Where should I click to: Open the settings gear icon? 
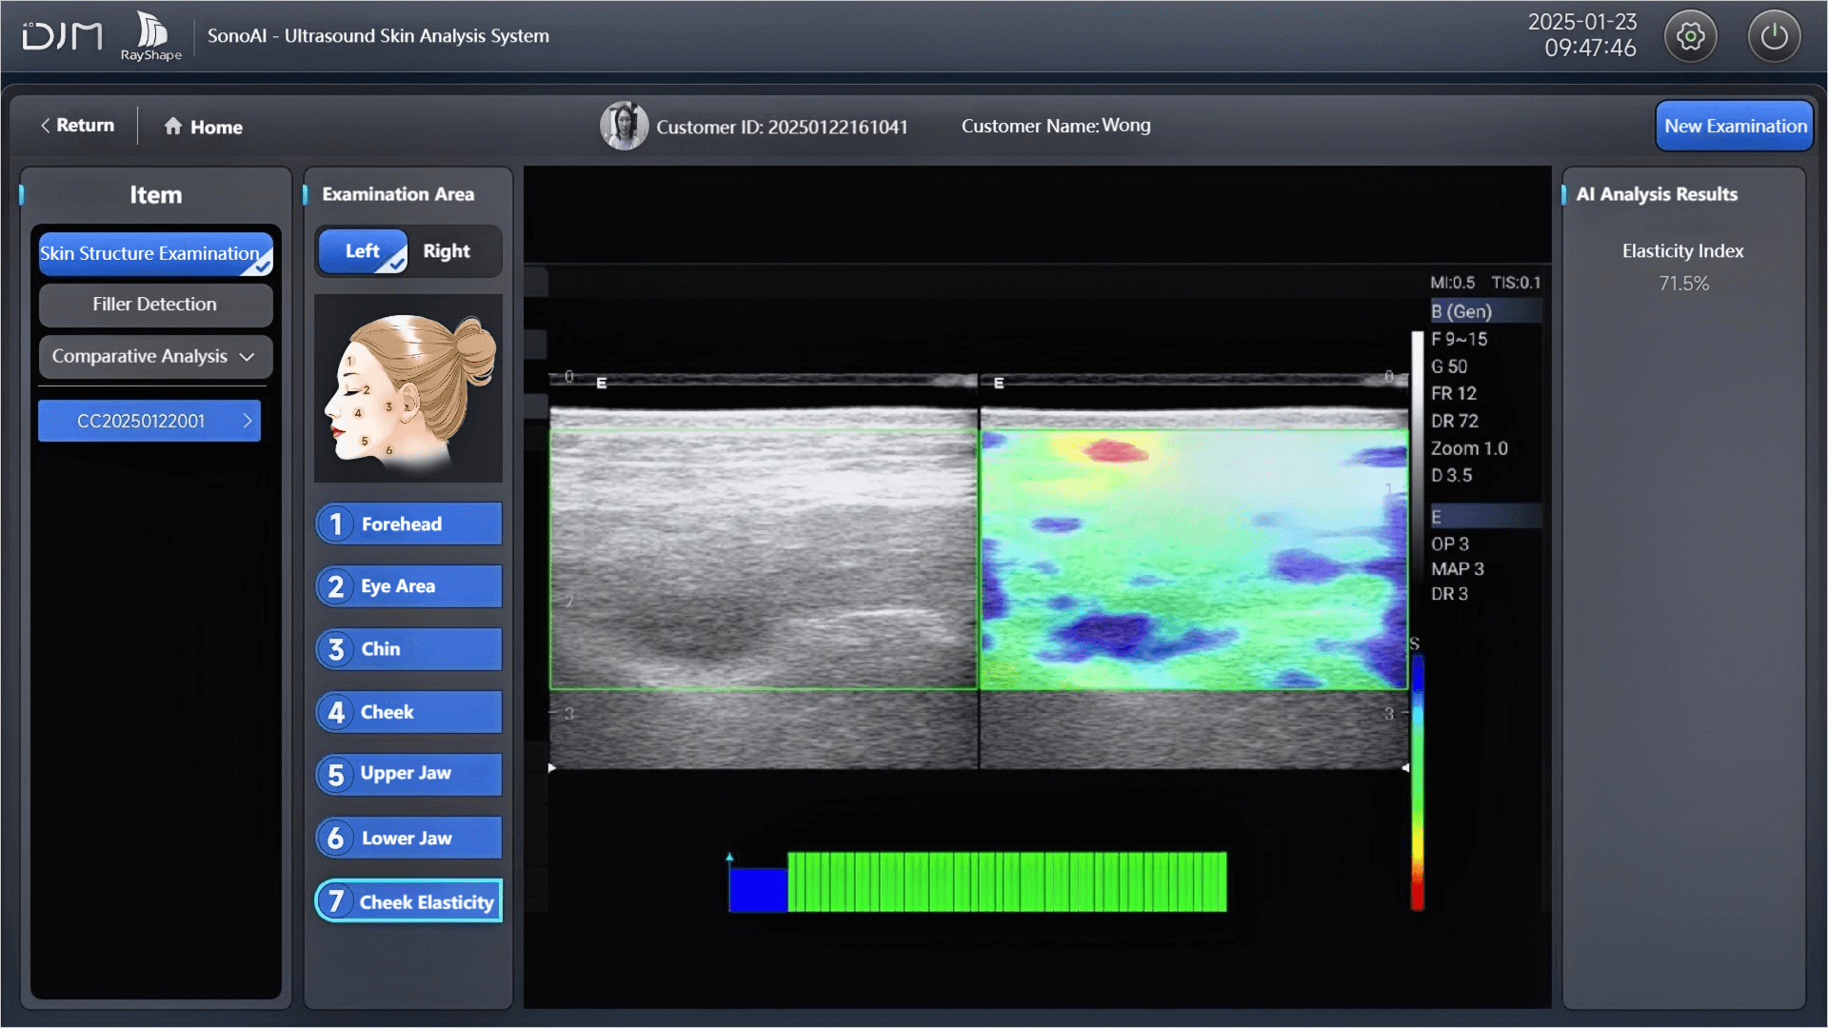(x=1690, y=37)
